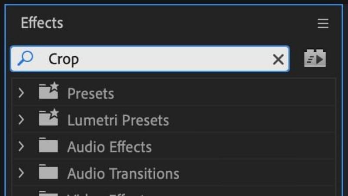The width and height of the screenshot is (348, 196).
Task: Expand the Audio Transitions bin
Action: [21, 173]
